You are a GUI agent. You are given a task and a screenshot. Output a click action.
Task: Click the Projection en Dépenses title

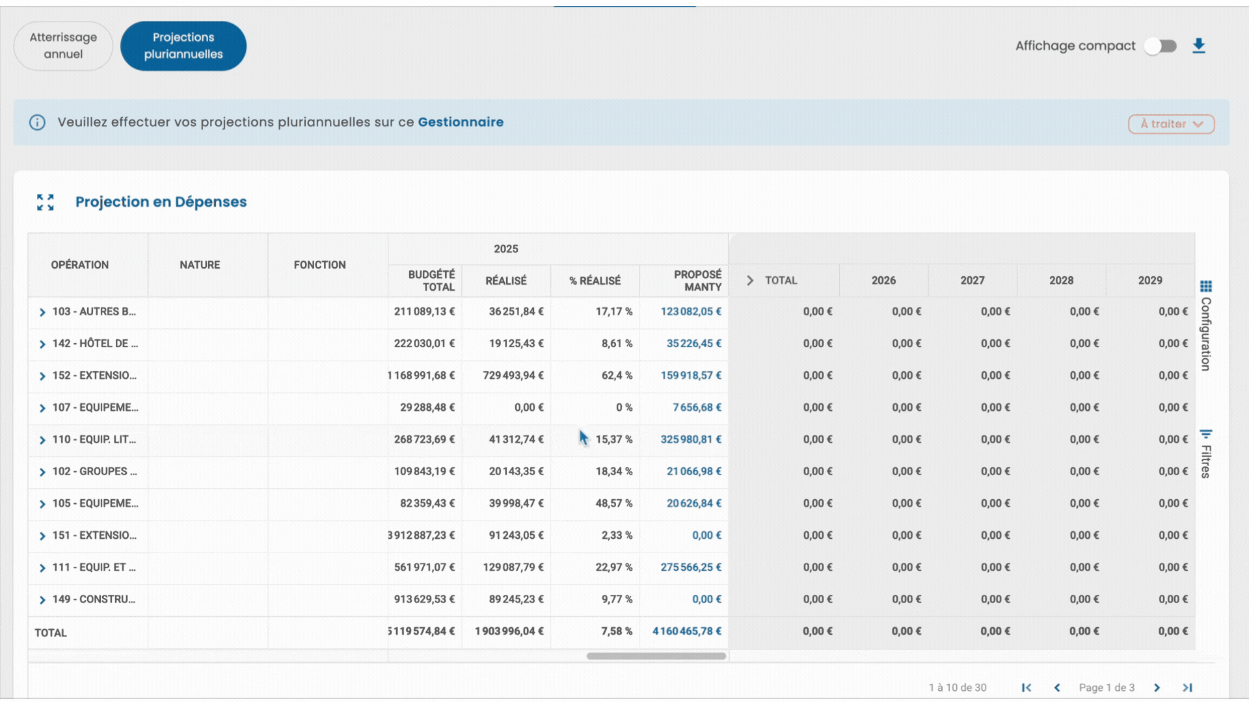coord(161,202)
